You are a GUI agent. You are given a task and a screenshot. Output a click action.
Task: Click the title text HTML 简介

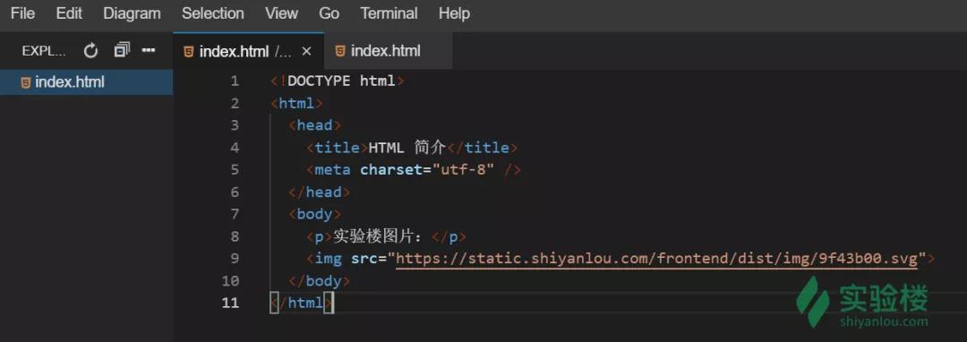click(407, 148)
